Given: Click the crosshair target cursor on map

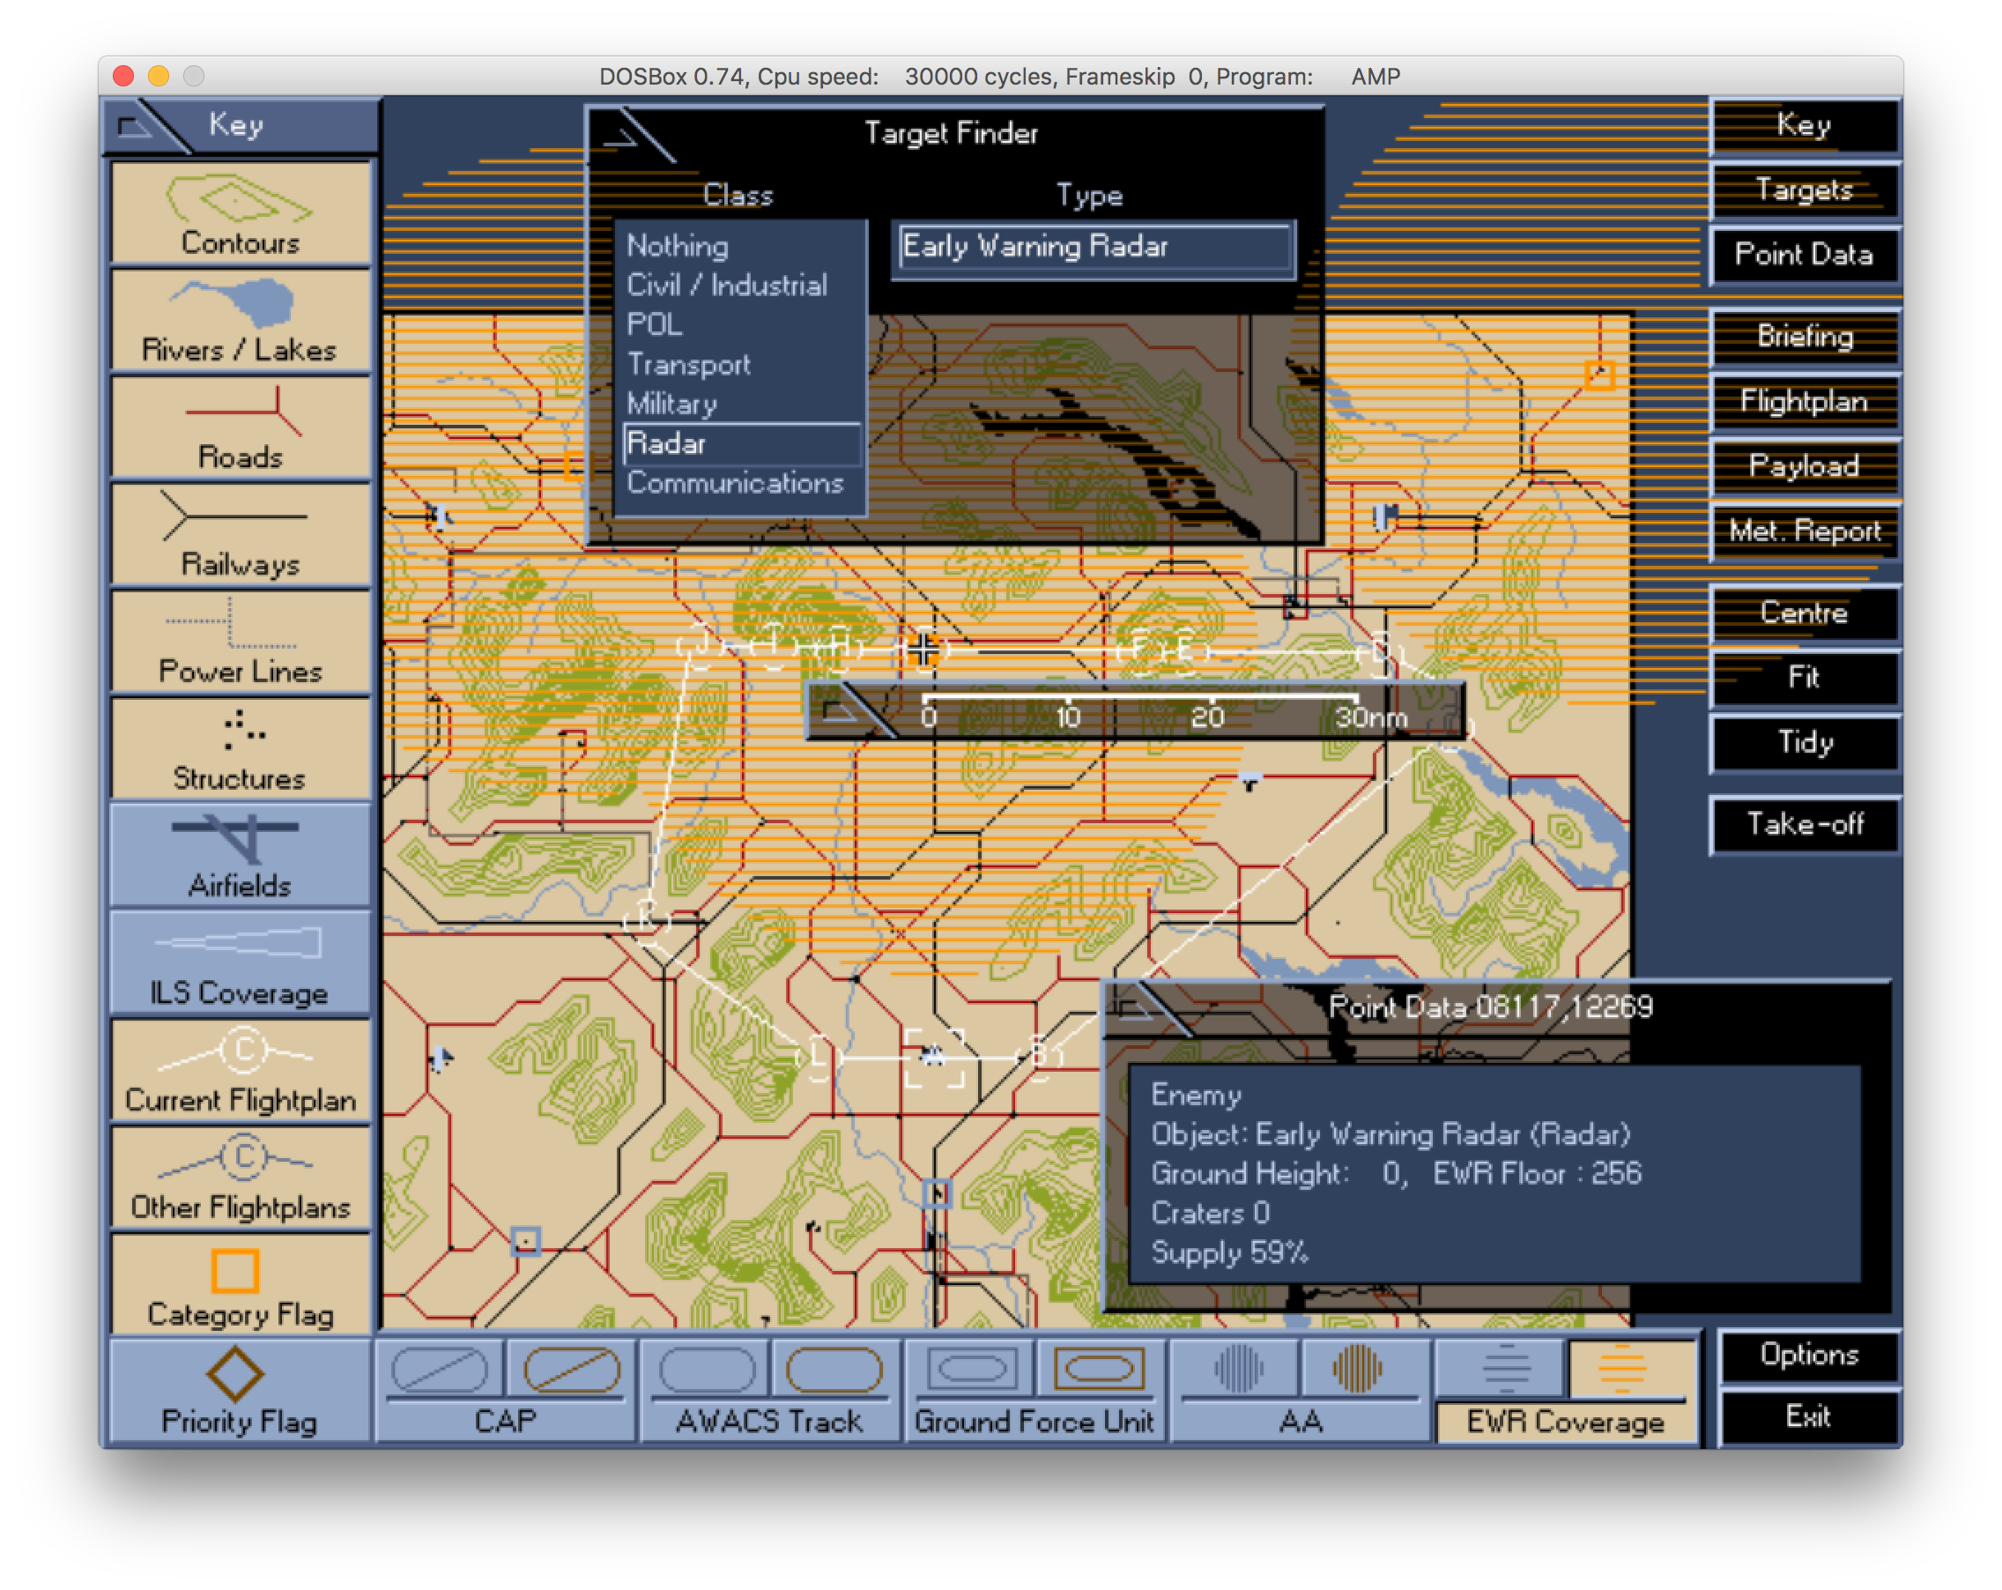Looking at the screenshot, I should [x=923, y=650].
